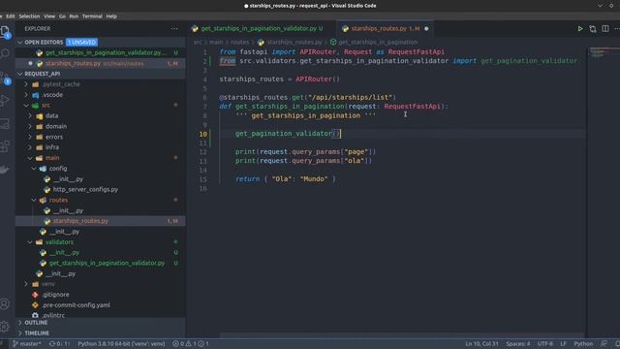Open the Selection menu
The height and width of the screenshot is (349, 620).
(29, 16)
